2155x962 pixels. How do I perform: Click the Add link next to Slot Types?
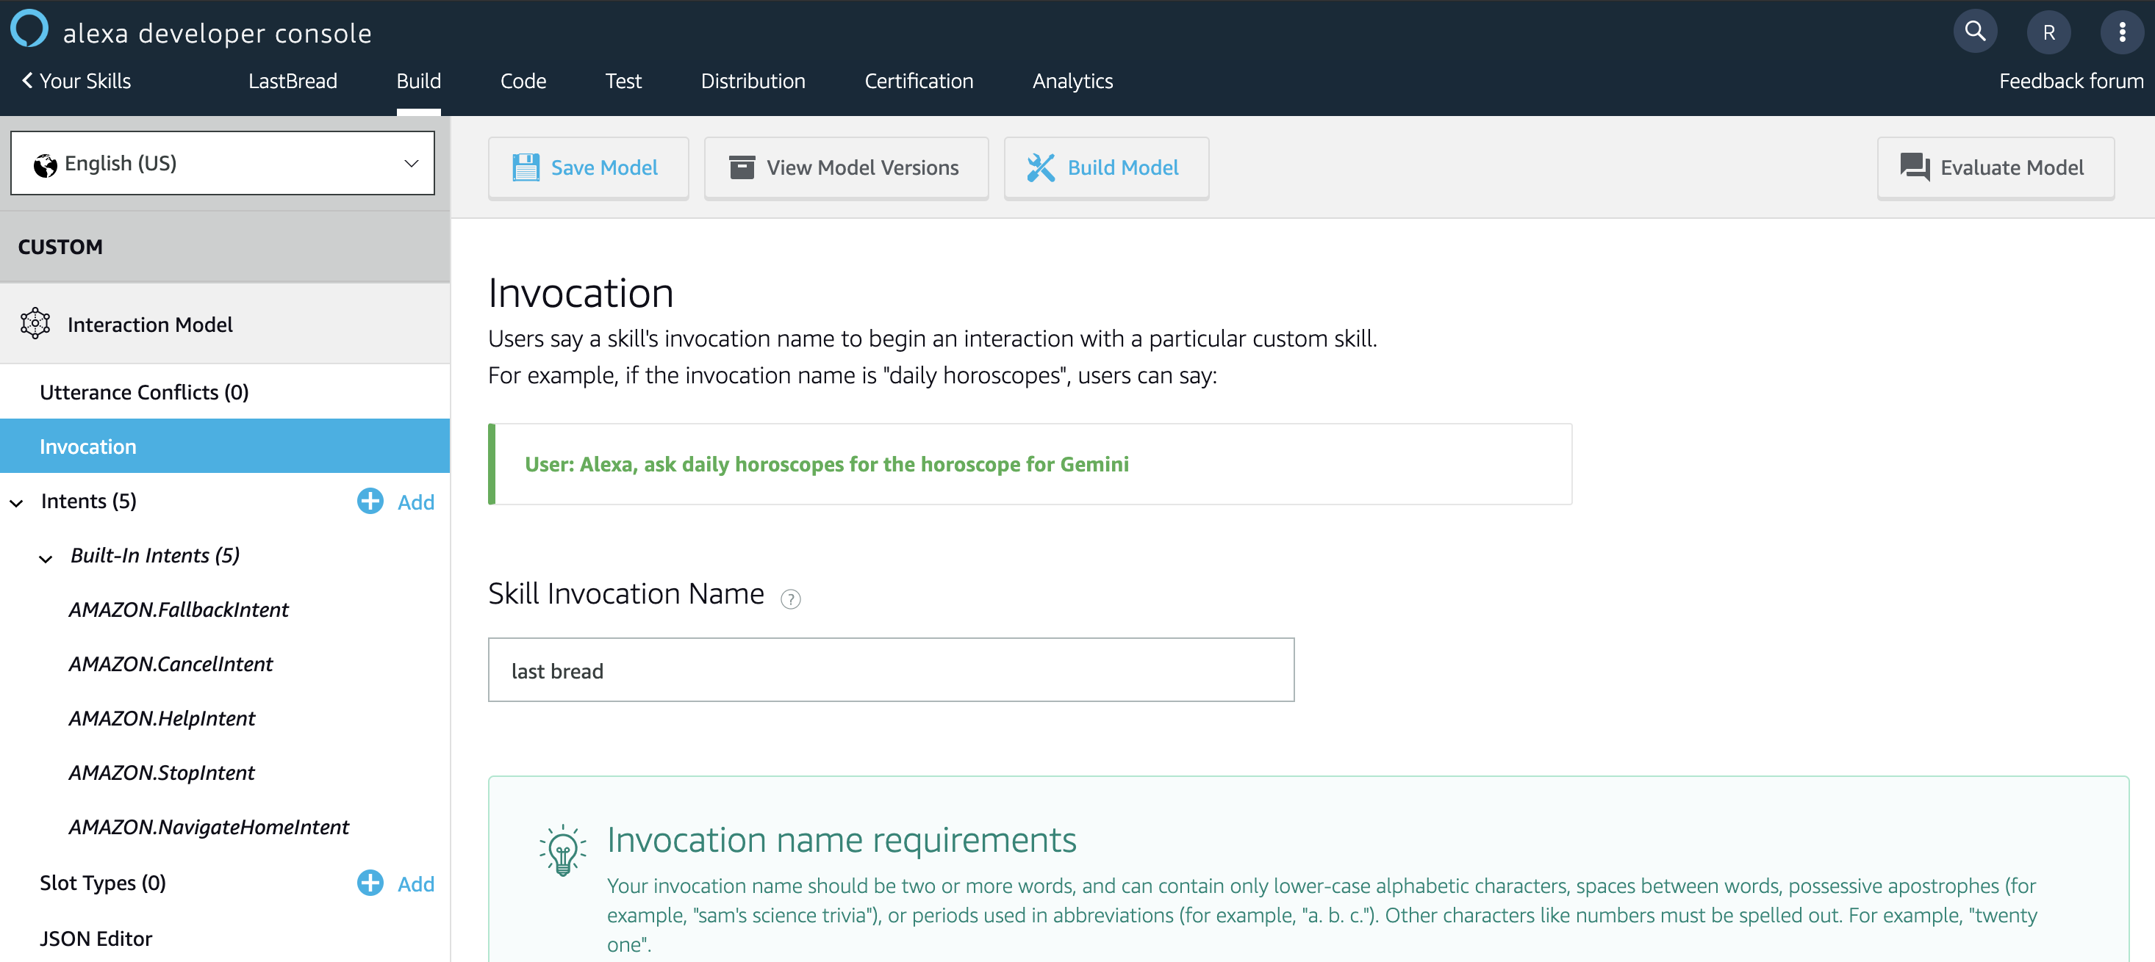point(416,884)
